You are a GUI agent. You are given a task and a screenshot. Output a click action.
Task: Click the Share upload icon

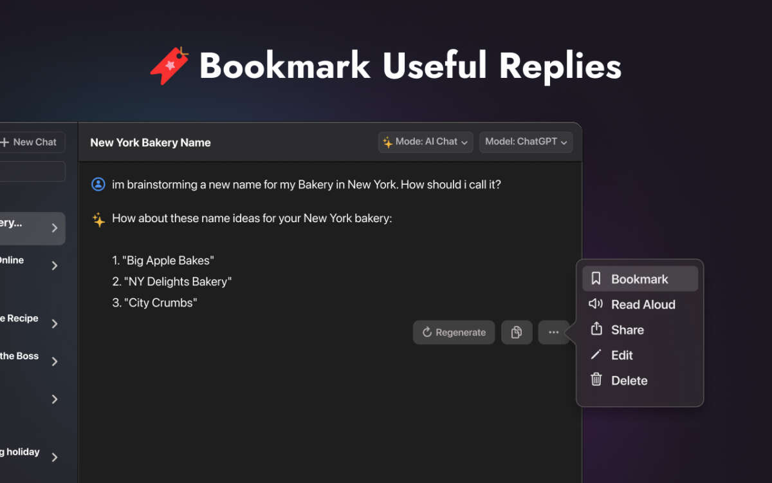click(596, 329)
